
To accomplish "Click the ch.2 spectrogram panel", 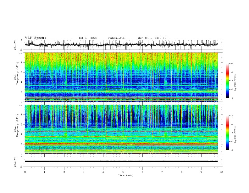I will [x=121, y=129].
